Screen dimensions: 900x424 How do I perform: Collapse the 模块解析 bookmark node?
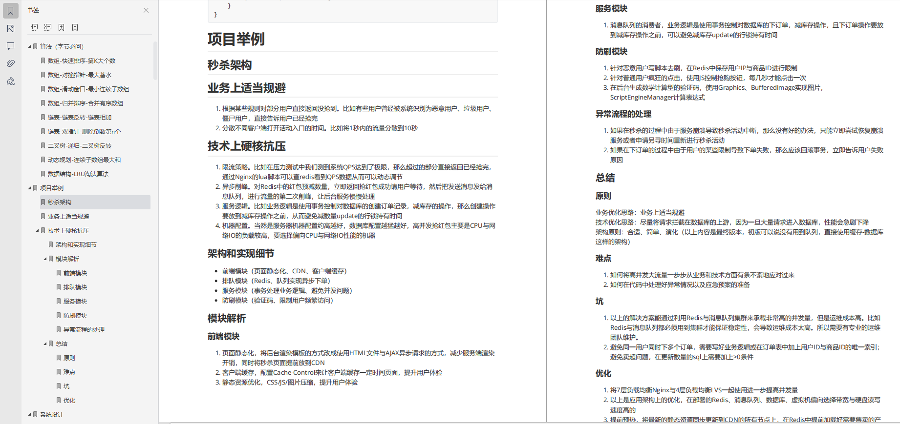45,259
